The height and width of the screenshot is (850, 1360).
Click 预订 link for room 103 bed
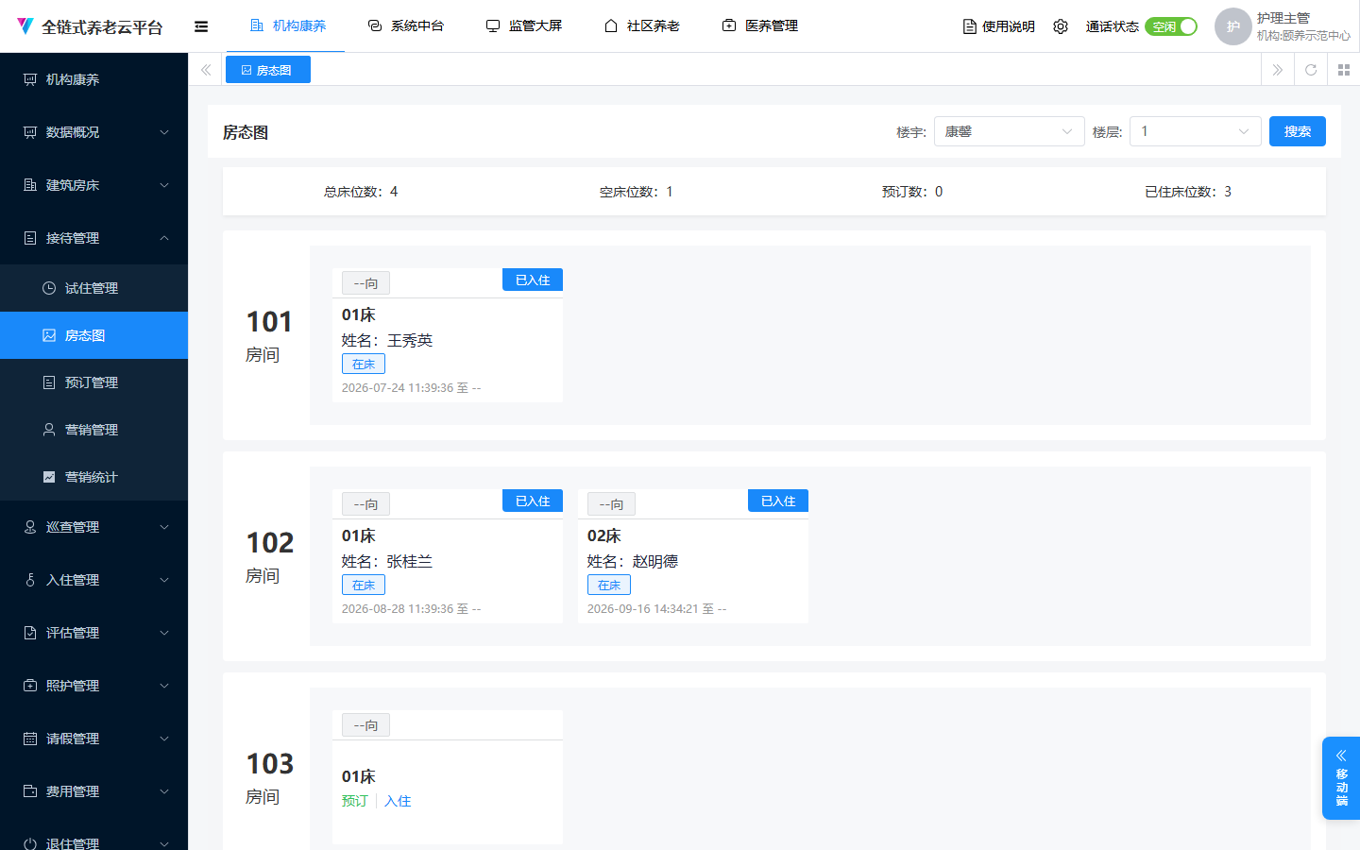point(354,801)
